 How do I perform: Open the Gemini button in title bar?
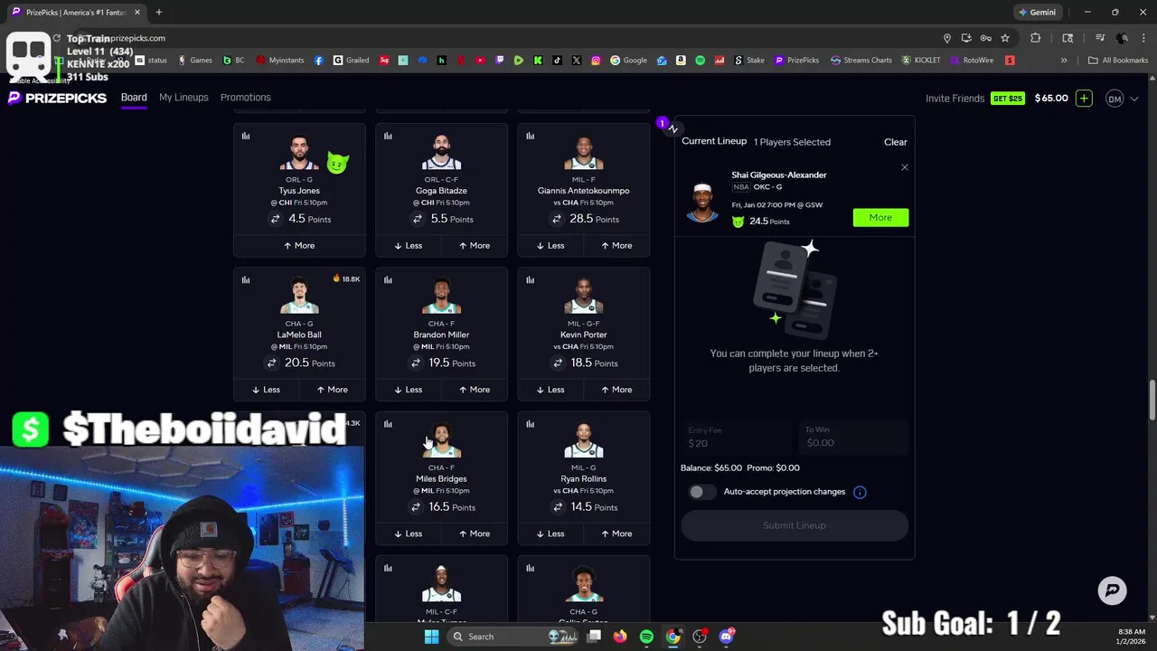click(1036, 13)
